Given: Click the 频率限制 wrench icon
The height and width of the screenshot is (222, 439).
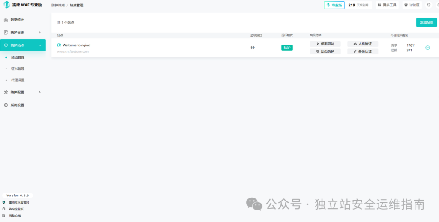Looking at the screenshot, I should (x=318, y=44).
